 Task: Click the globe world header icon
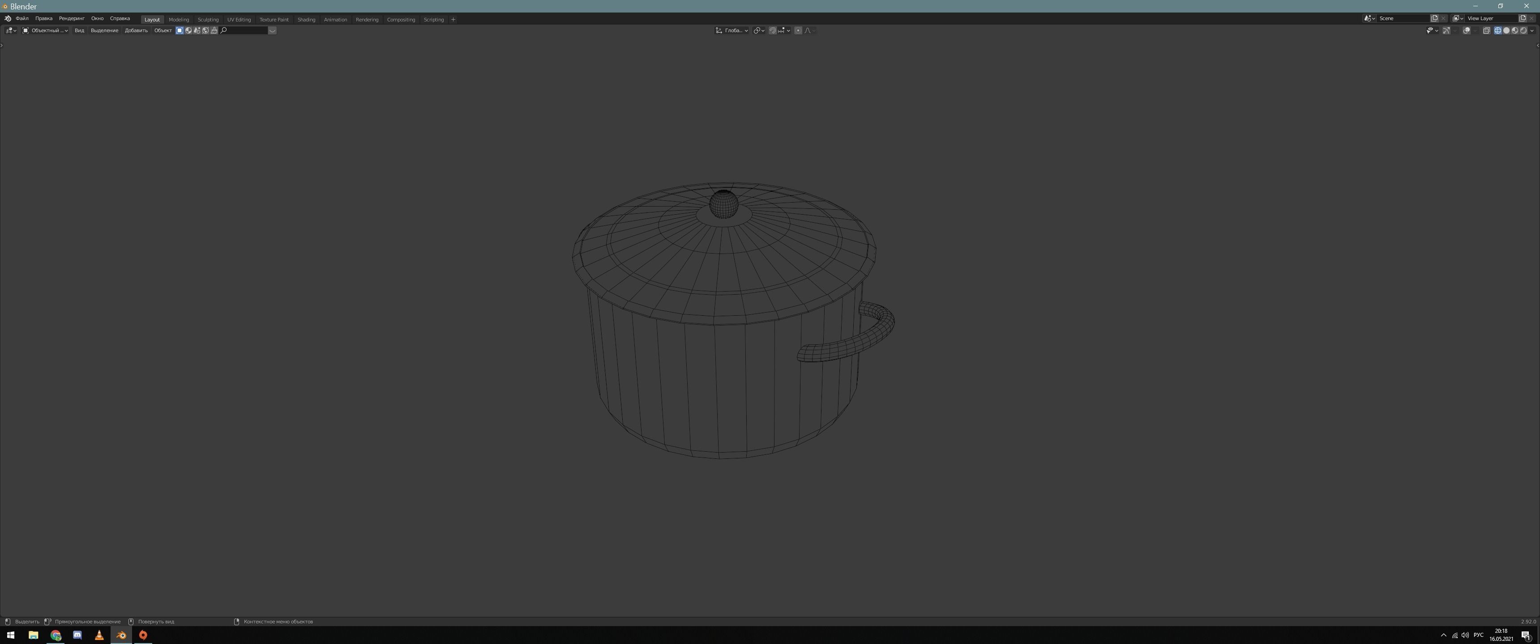205,30
